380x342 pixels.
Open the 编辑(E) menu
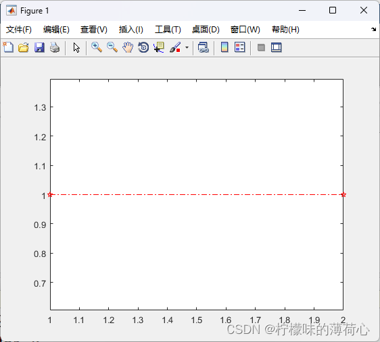pos(56,30)
